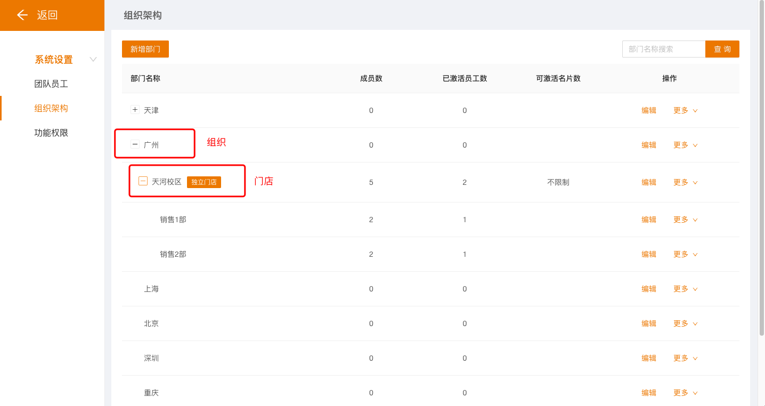Collapse the 广州 department row
Image resolution: width=765 pixels, height=406 pixels.
135,144
